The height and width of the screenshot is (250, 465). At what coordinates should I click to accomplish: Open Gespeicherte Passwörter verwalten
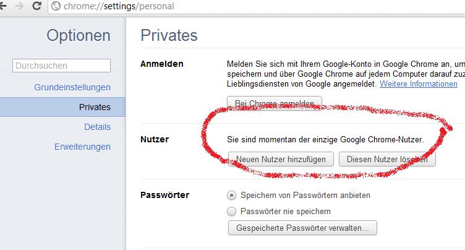click(x=302, y=228)
